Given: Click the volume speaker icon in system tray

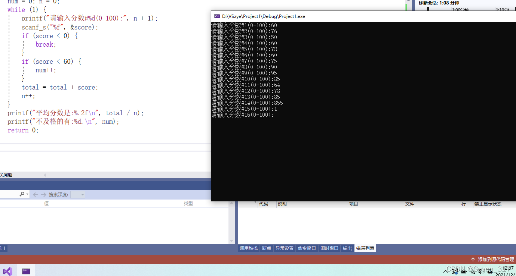Looking at the screenshot, I should coord(481,272).
